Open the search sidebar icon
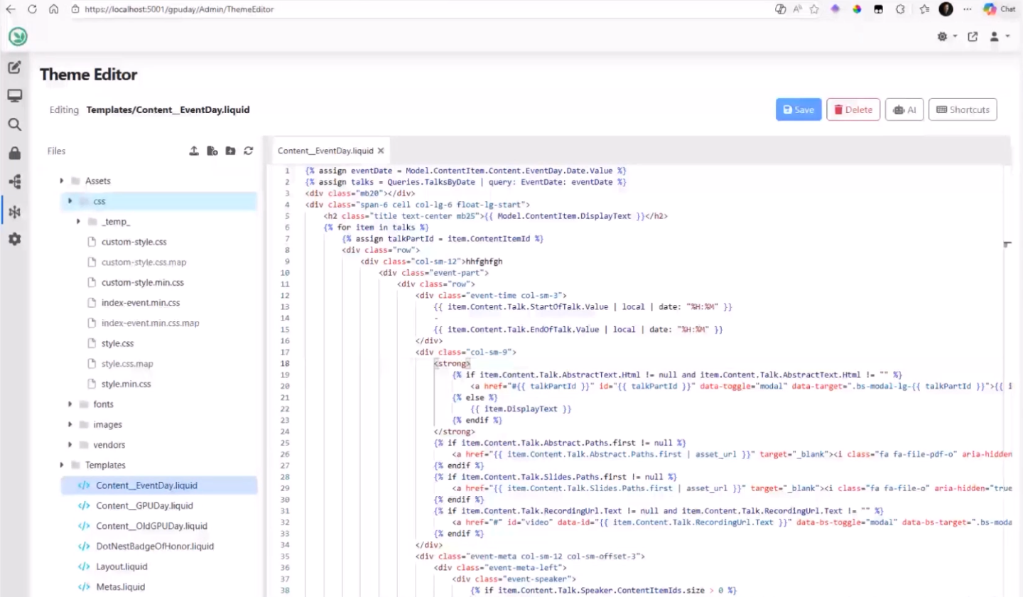The width and height of the screenshot is (1023, 597). (14, 124)
